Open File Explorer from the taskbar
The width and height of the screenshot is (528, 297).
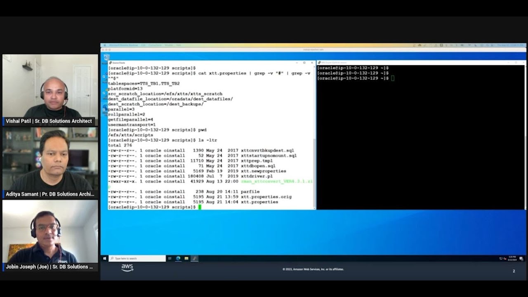[x=186, y=259]
